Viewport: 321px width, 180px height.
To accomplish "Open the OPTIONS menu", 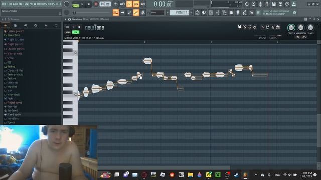I will coord(42,4).
